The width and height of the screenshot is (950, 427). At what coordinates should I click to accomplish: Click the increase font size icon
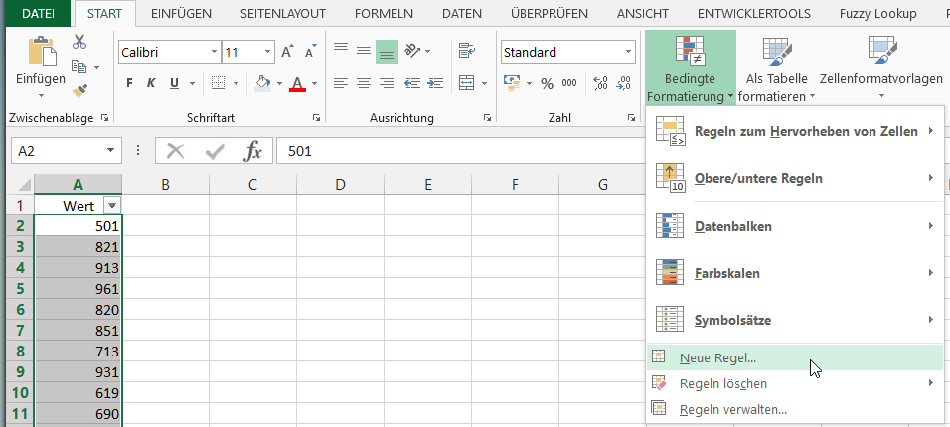(287, 52)
